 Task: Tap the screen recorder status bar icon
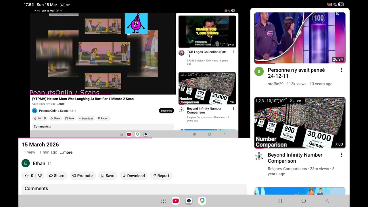[x=62, y=5]
